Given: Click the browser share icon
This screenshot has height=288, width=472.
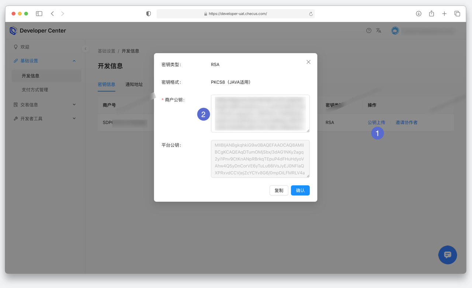Looking at the screenshot, I should pyautogui.click(x=431, y=14).
